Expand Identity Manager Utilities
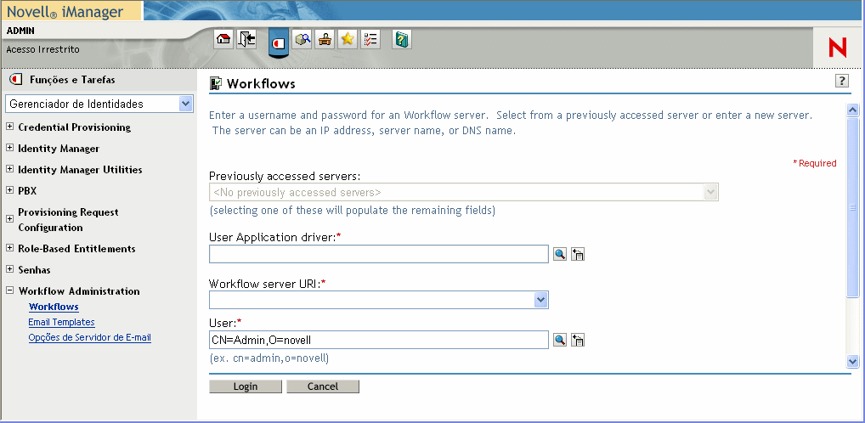 coord(9,169)
